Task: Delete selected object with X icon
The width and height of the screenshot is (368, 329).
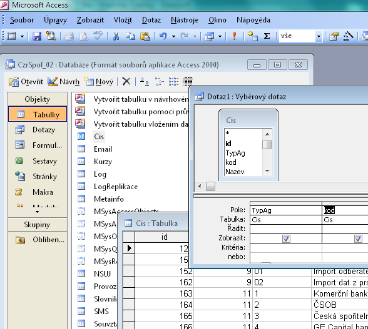Action: tap(126, 82)
